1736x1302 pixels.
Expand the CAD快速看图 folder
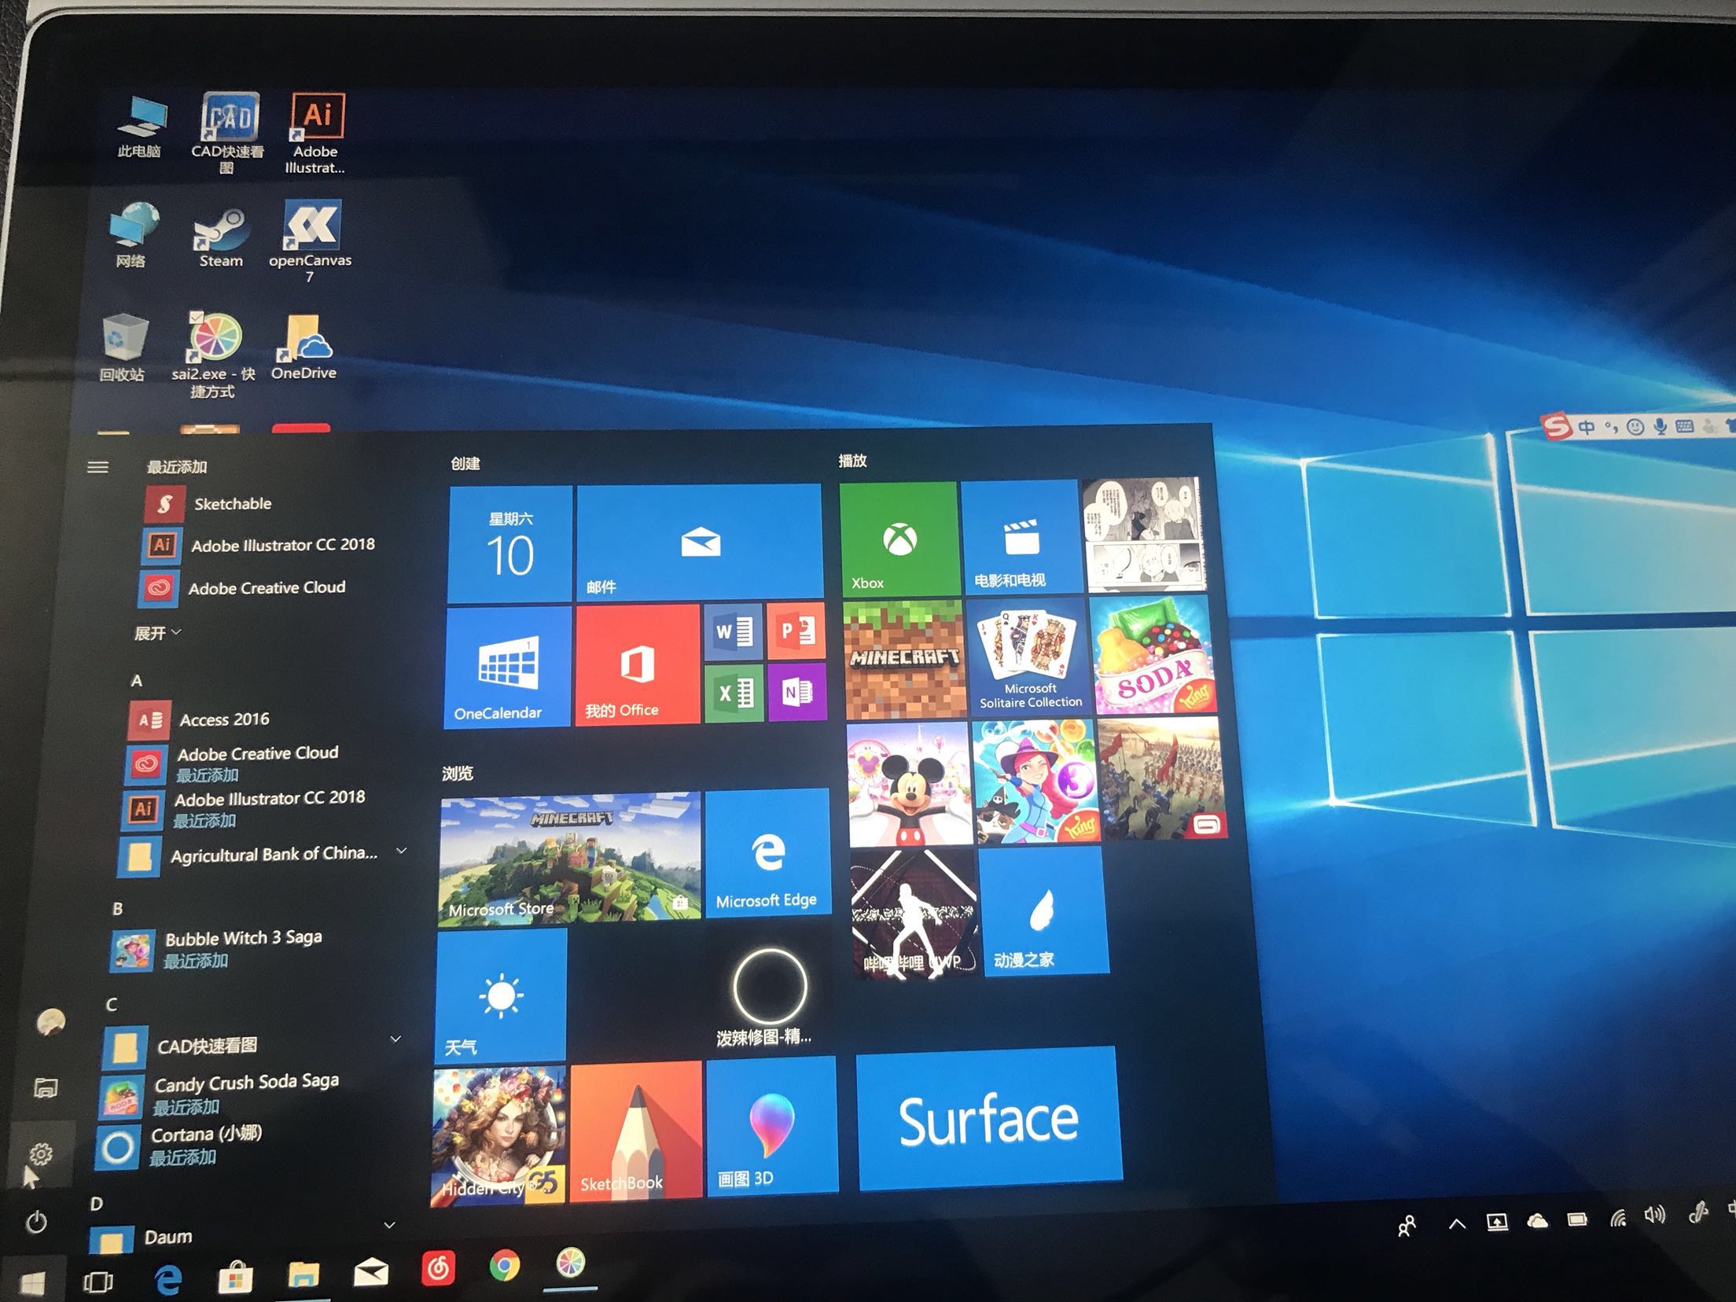(x=395, y=1039)
